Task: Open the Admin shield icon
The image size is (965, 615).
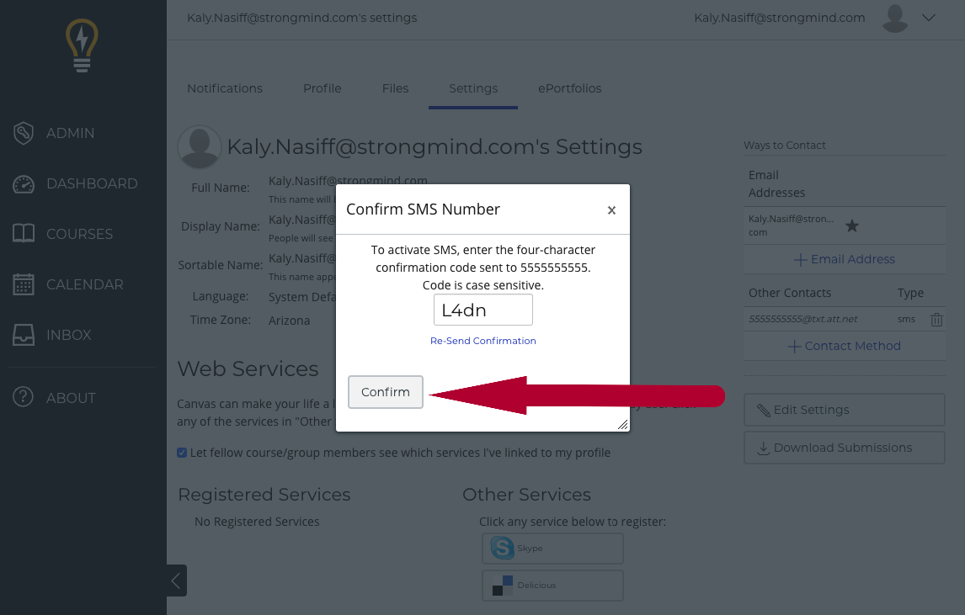Action: (24, 133)
